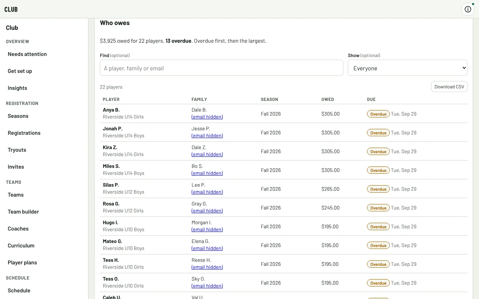Reveal hidden email for Dale B.
479x299 pixels.
pos(207,117)
